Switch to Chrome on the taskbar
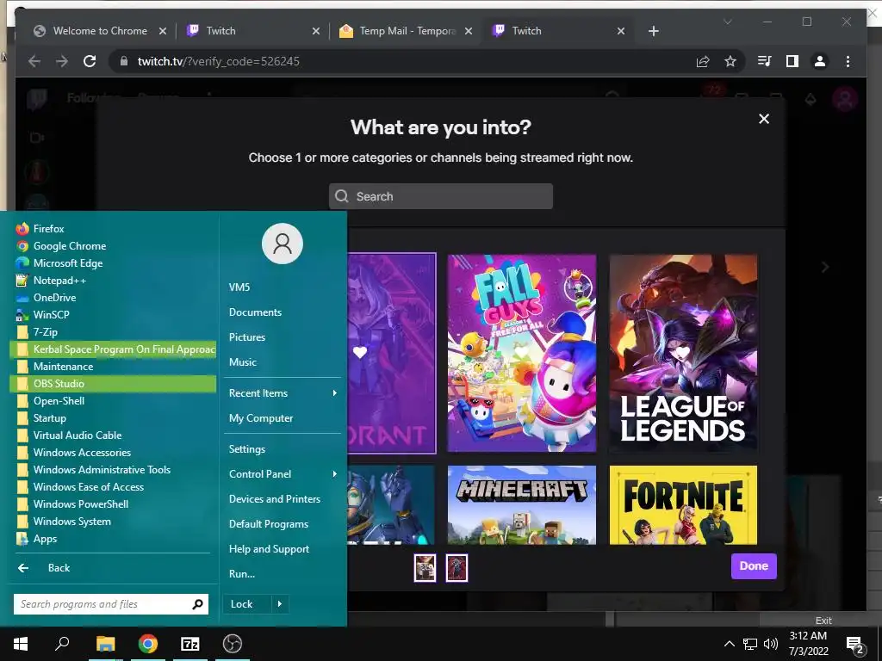882x661 pixels. (x=148, y=644)
